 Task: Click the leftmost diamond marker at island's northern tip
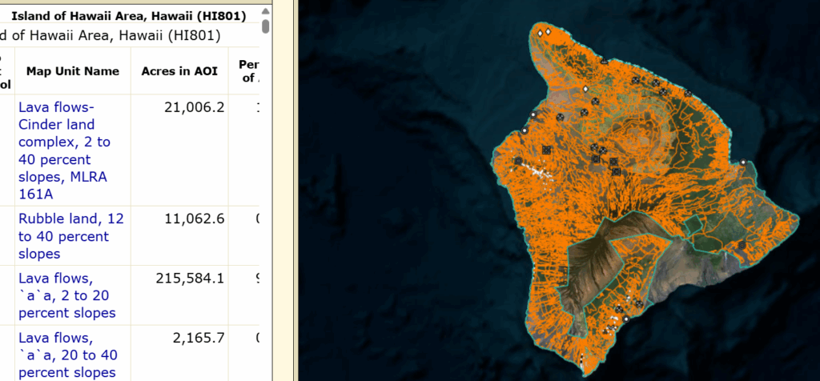tap(540, 33)
